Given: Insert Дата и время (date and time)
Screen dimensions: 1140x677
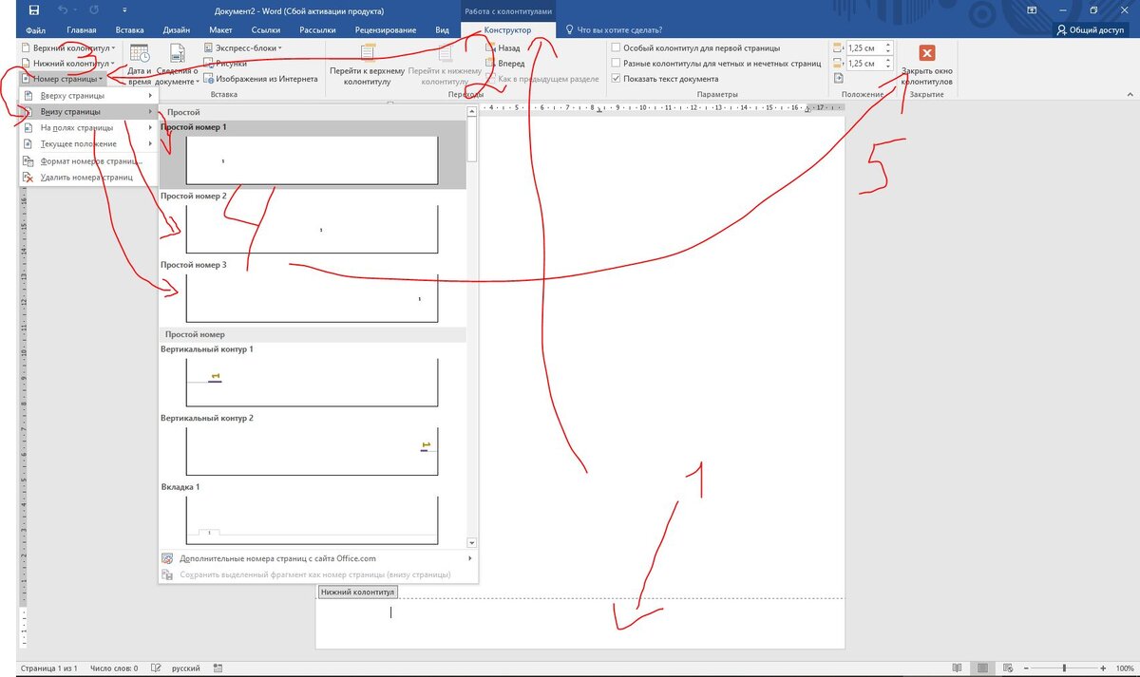Looking at the screenshot, I should [140, 65].
